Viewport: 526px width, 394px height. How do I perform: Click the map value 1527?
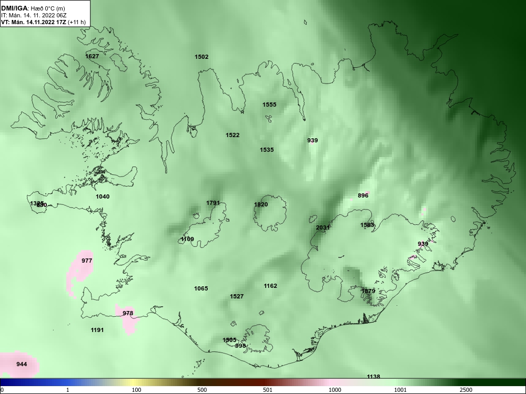[x=237, y=296]
